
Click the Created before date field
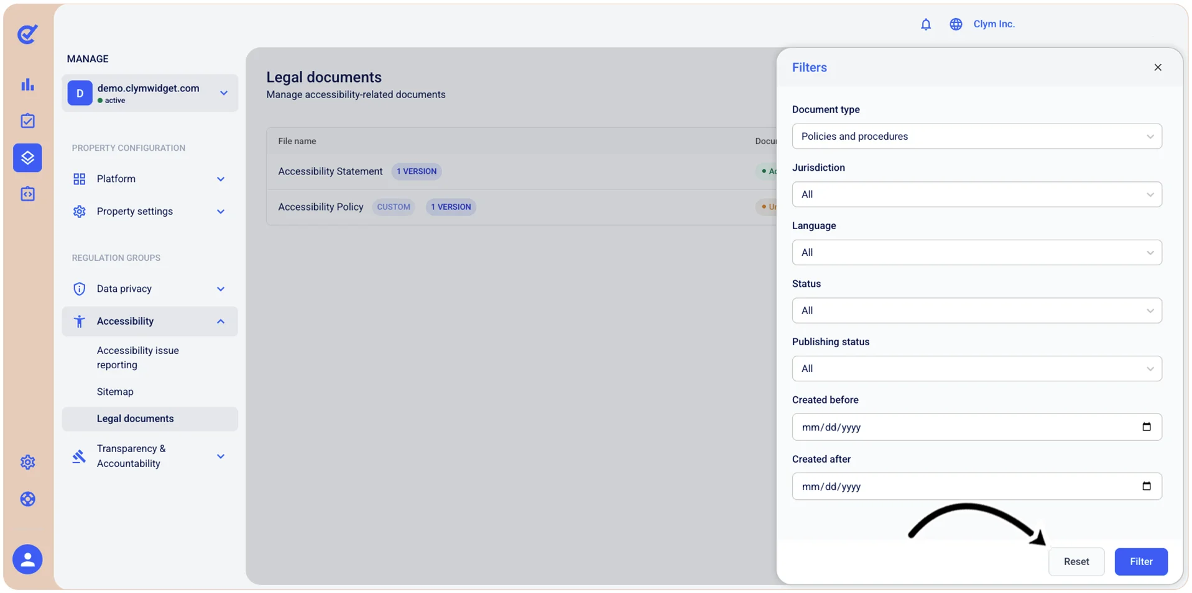tap(977, 427)
